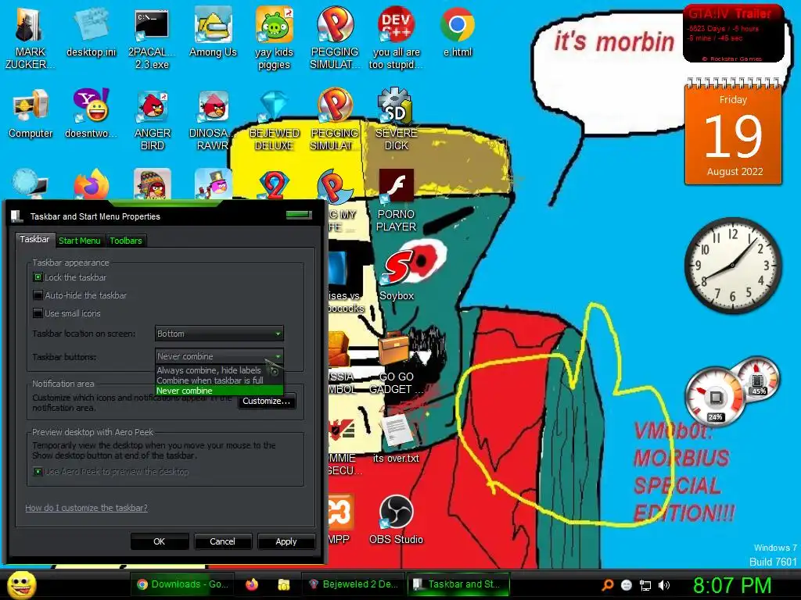Switch to Bejeweled 2 taskbar button
The height and width of the screenshot is (600, 801).
coord(353,584)
